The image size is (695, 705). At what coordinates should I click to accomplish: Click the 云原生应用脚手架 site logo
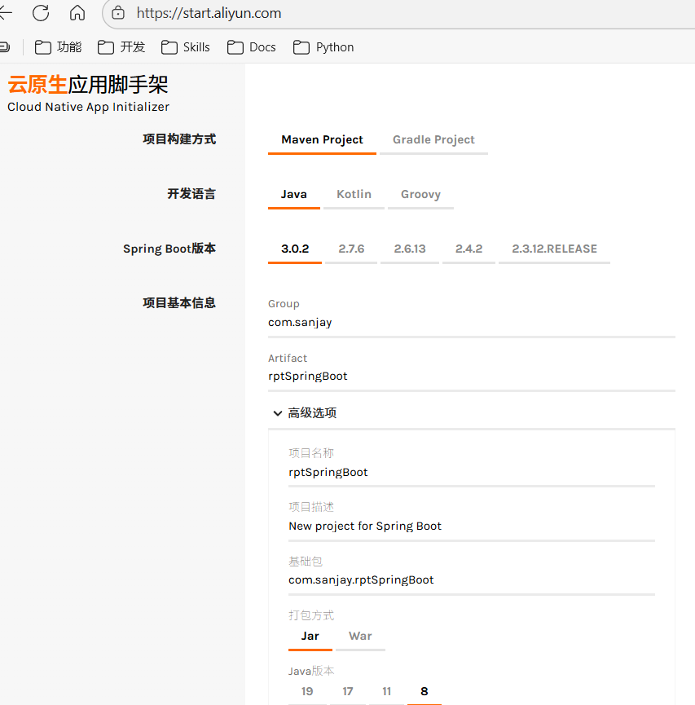(x=88, y=85)
